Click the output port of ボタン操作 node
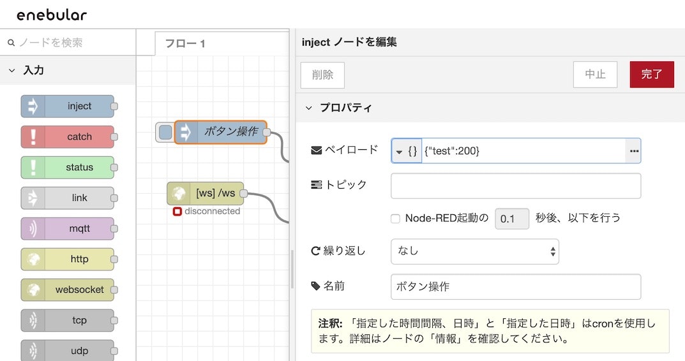685x361 pixels. click(266, 132)
